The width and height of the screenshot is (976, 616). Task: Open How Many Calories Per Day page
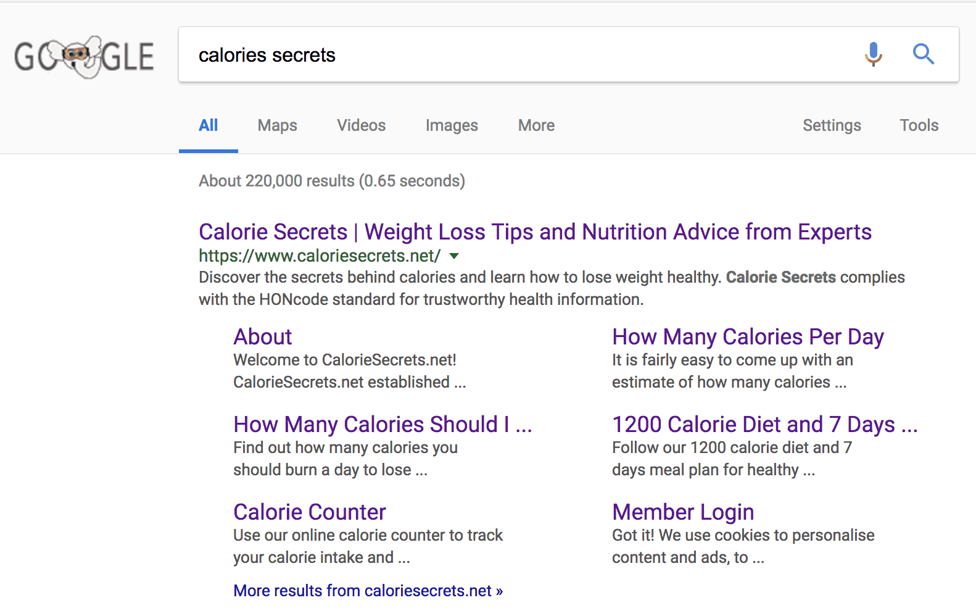click(x=748, y=336)
